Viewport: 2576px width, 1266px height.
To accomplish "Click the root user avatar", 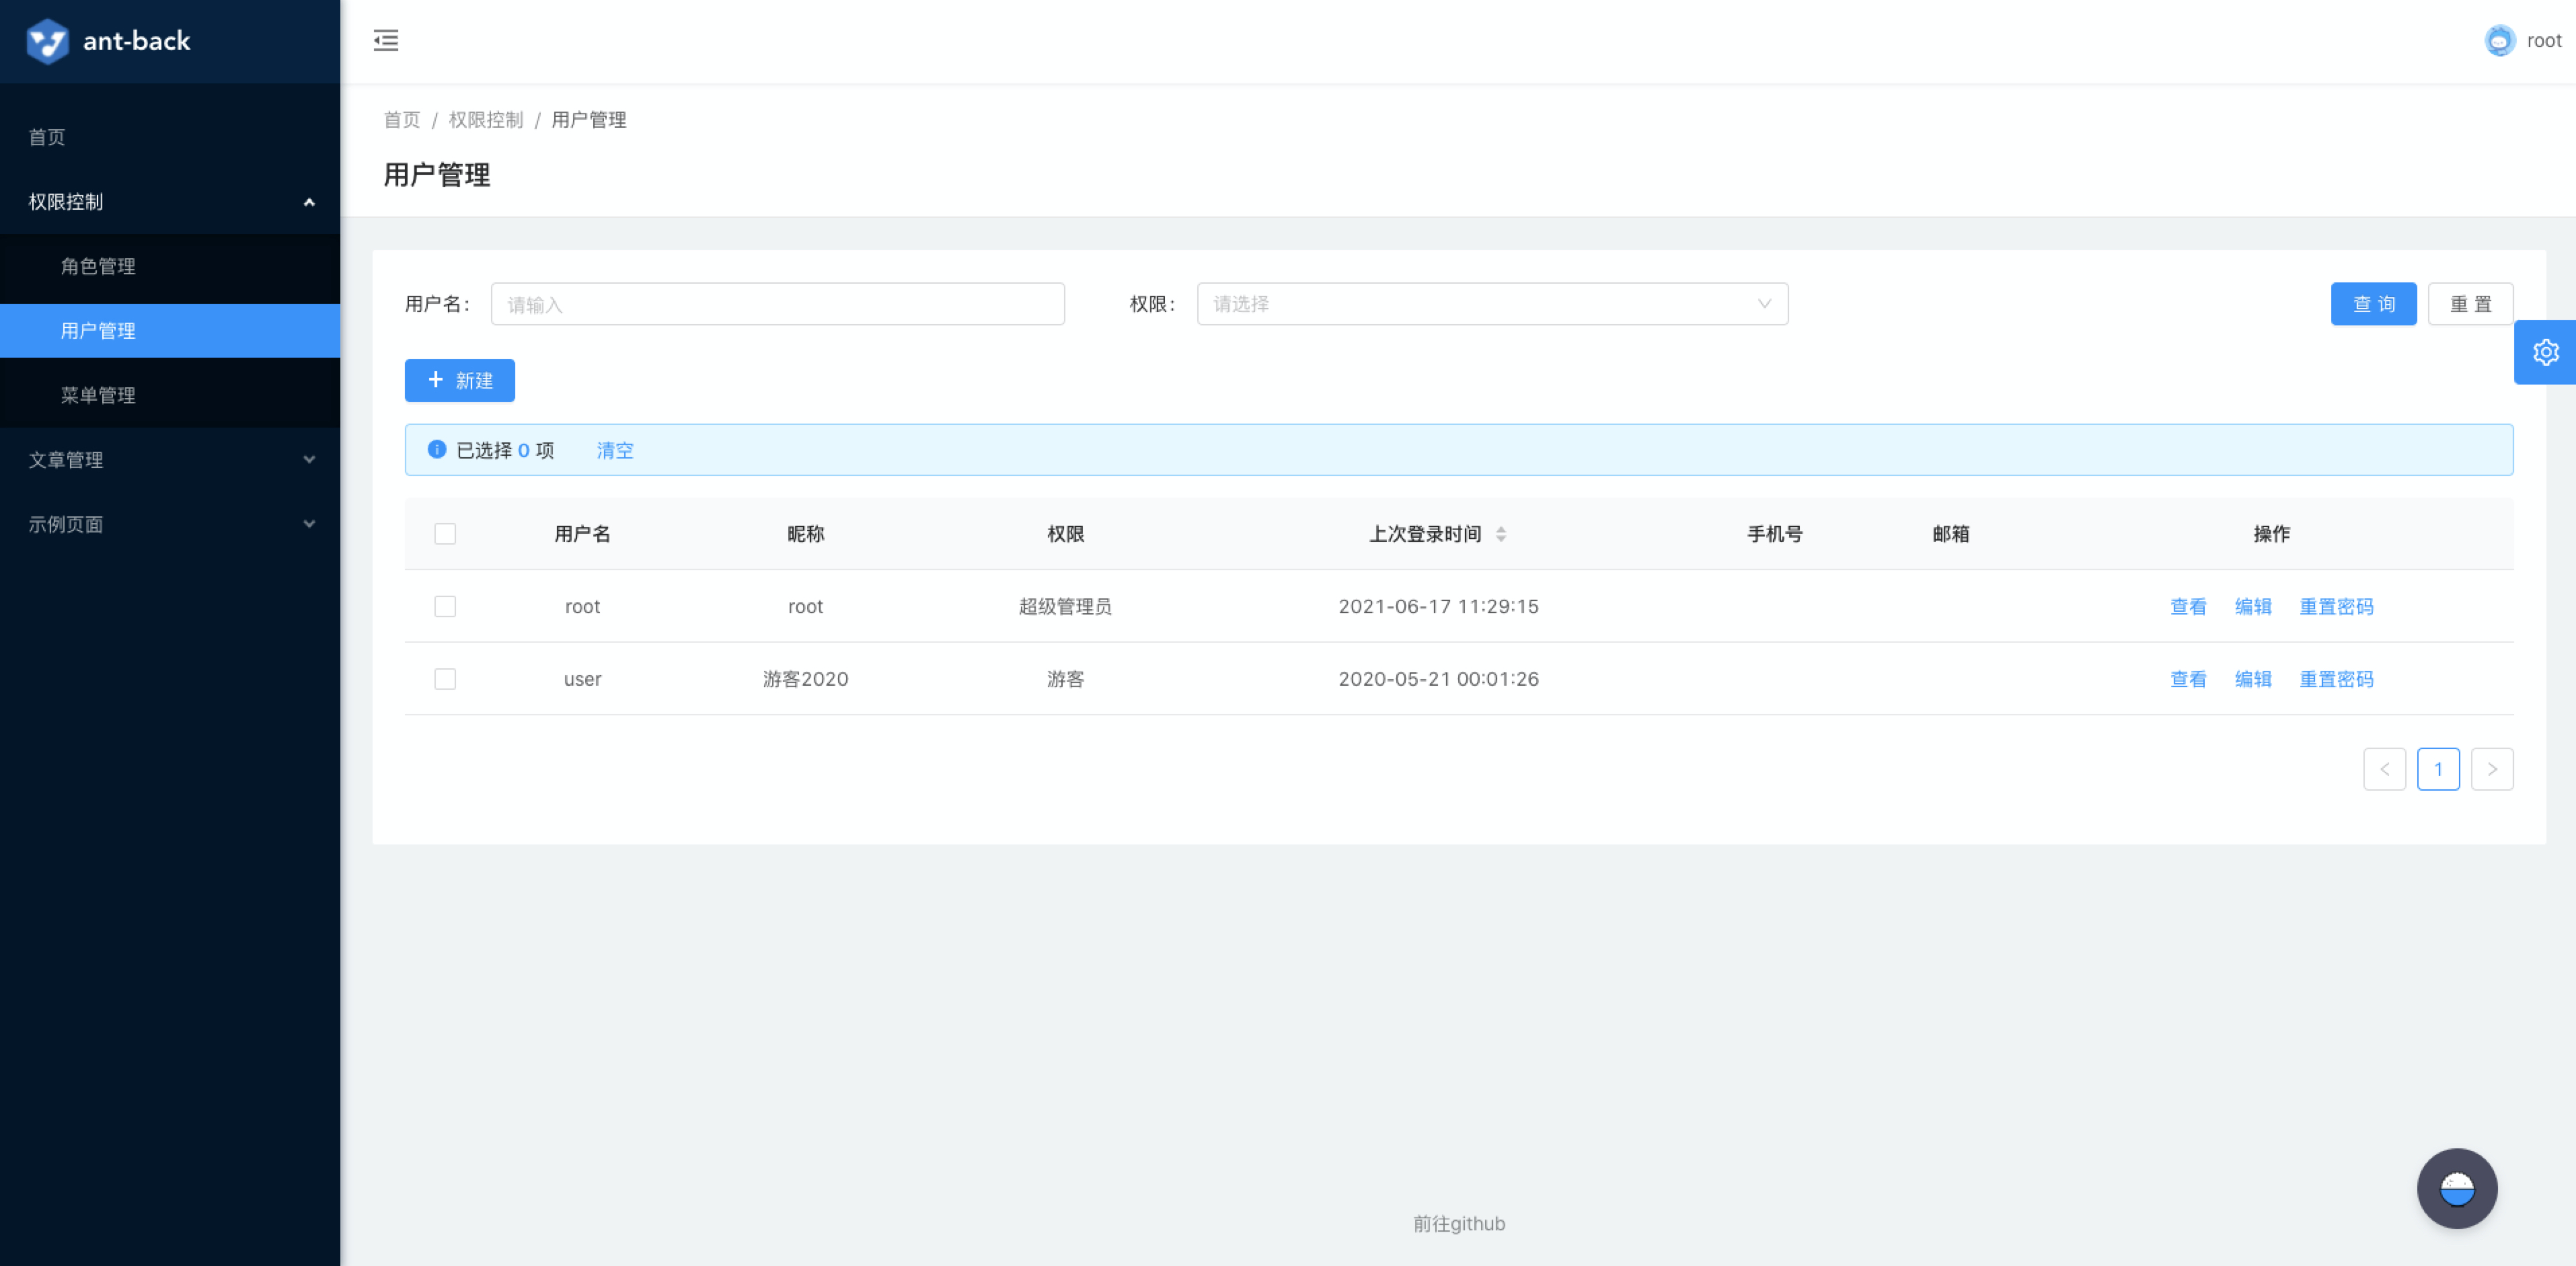I will [x=2499, y=41].
